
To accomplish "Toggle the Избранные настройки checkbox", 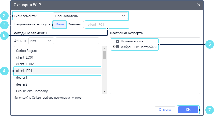I will click(x=117, y=47).
